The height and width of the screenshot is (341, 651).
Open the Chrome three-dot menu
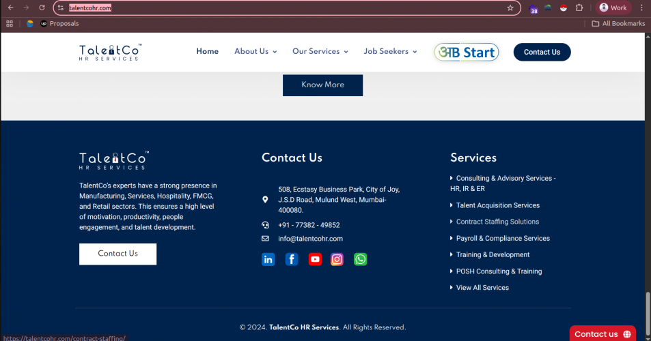(641, 8)
